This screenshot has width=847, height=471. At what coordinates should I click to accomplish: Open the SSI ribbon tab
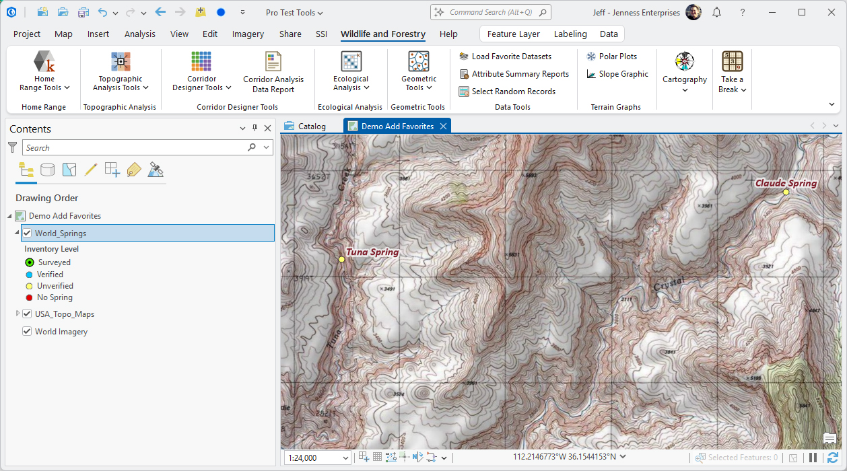click(322, 34)
